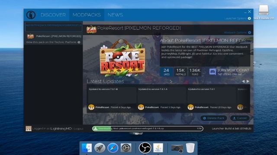Click the Discord icon
This screenshot has height=155, width=277.
pyautogui.click(x=213, y=72)
